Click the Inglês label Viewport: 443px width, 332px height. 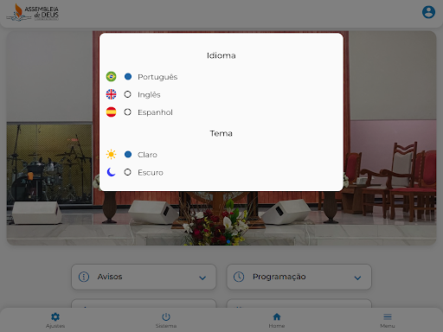149,94
